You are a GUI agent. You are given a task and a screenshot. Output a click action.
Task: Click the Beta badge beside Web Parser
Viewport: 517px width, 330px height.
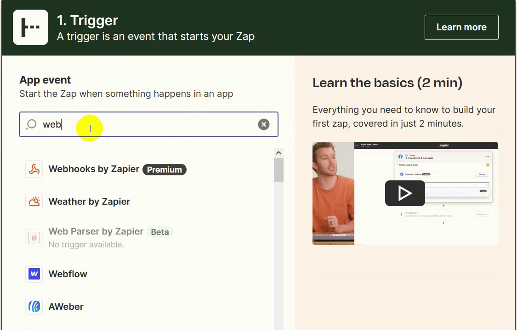[159, 232]
